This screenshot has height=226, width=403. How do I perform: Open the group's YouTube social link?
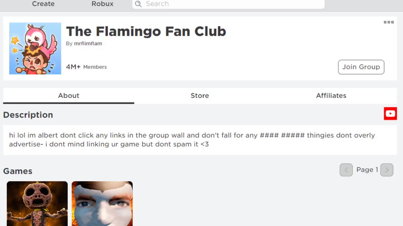(x=390, y=114)
